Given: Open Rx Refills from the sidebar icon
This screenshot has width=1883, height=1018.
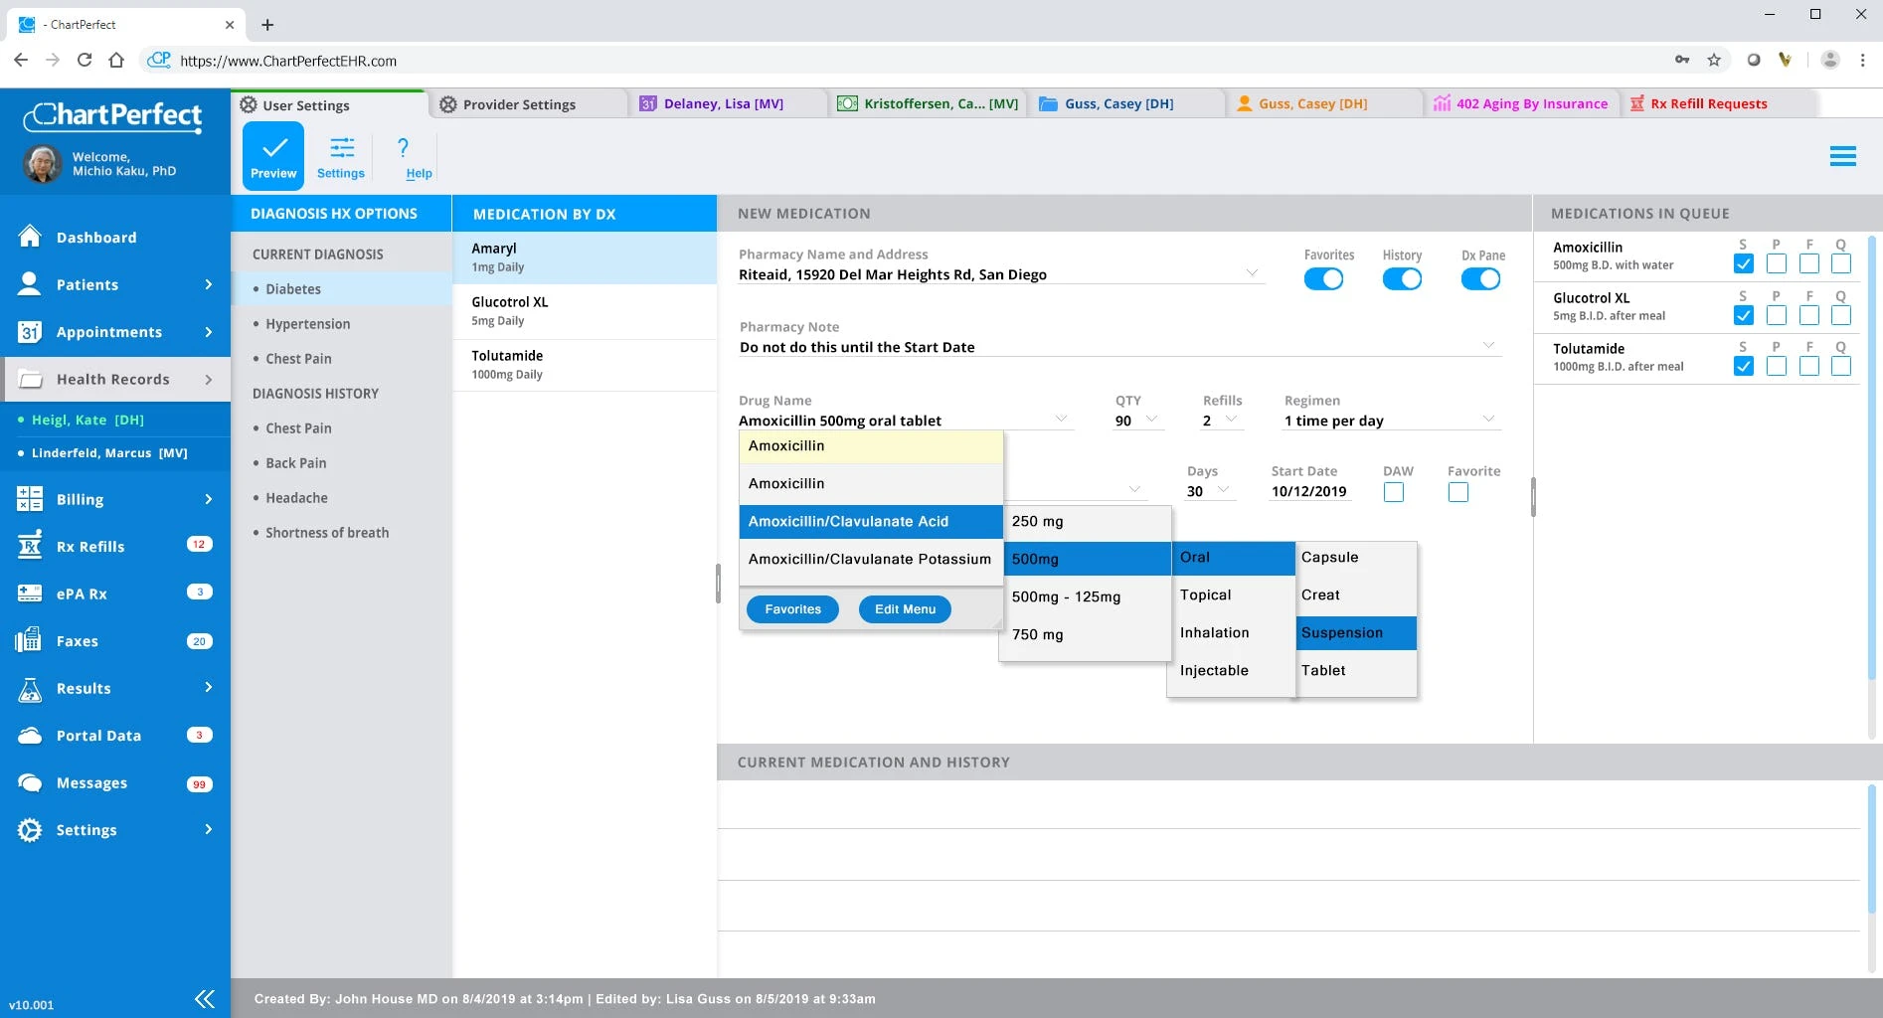Looking at the screenshot, I should 29,546.
